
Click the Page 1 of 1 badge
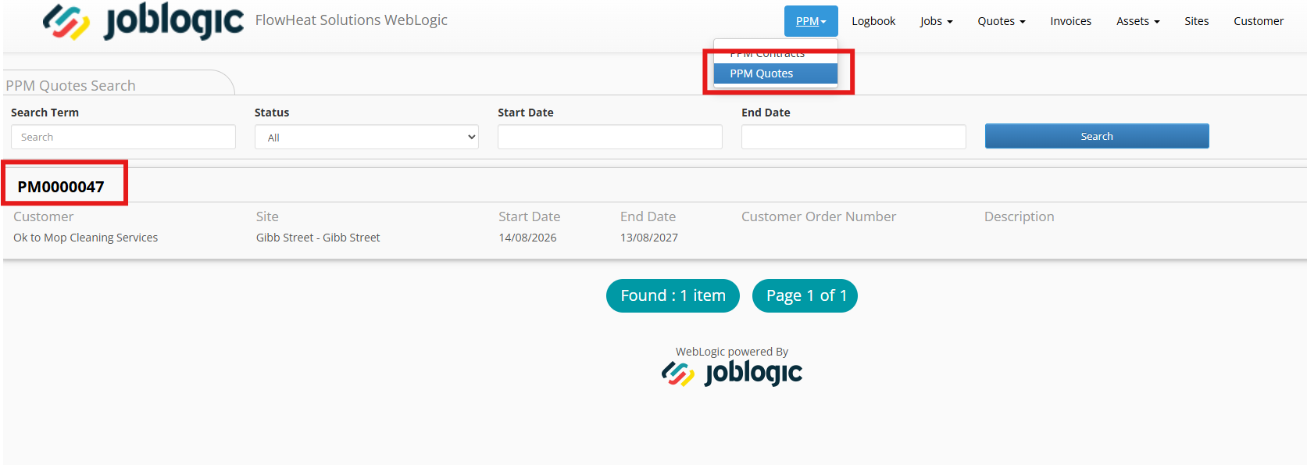point(805,295)
